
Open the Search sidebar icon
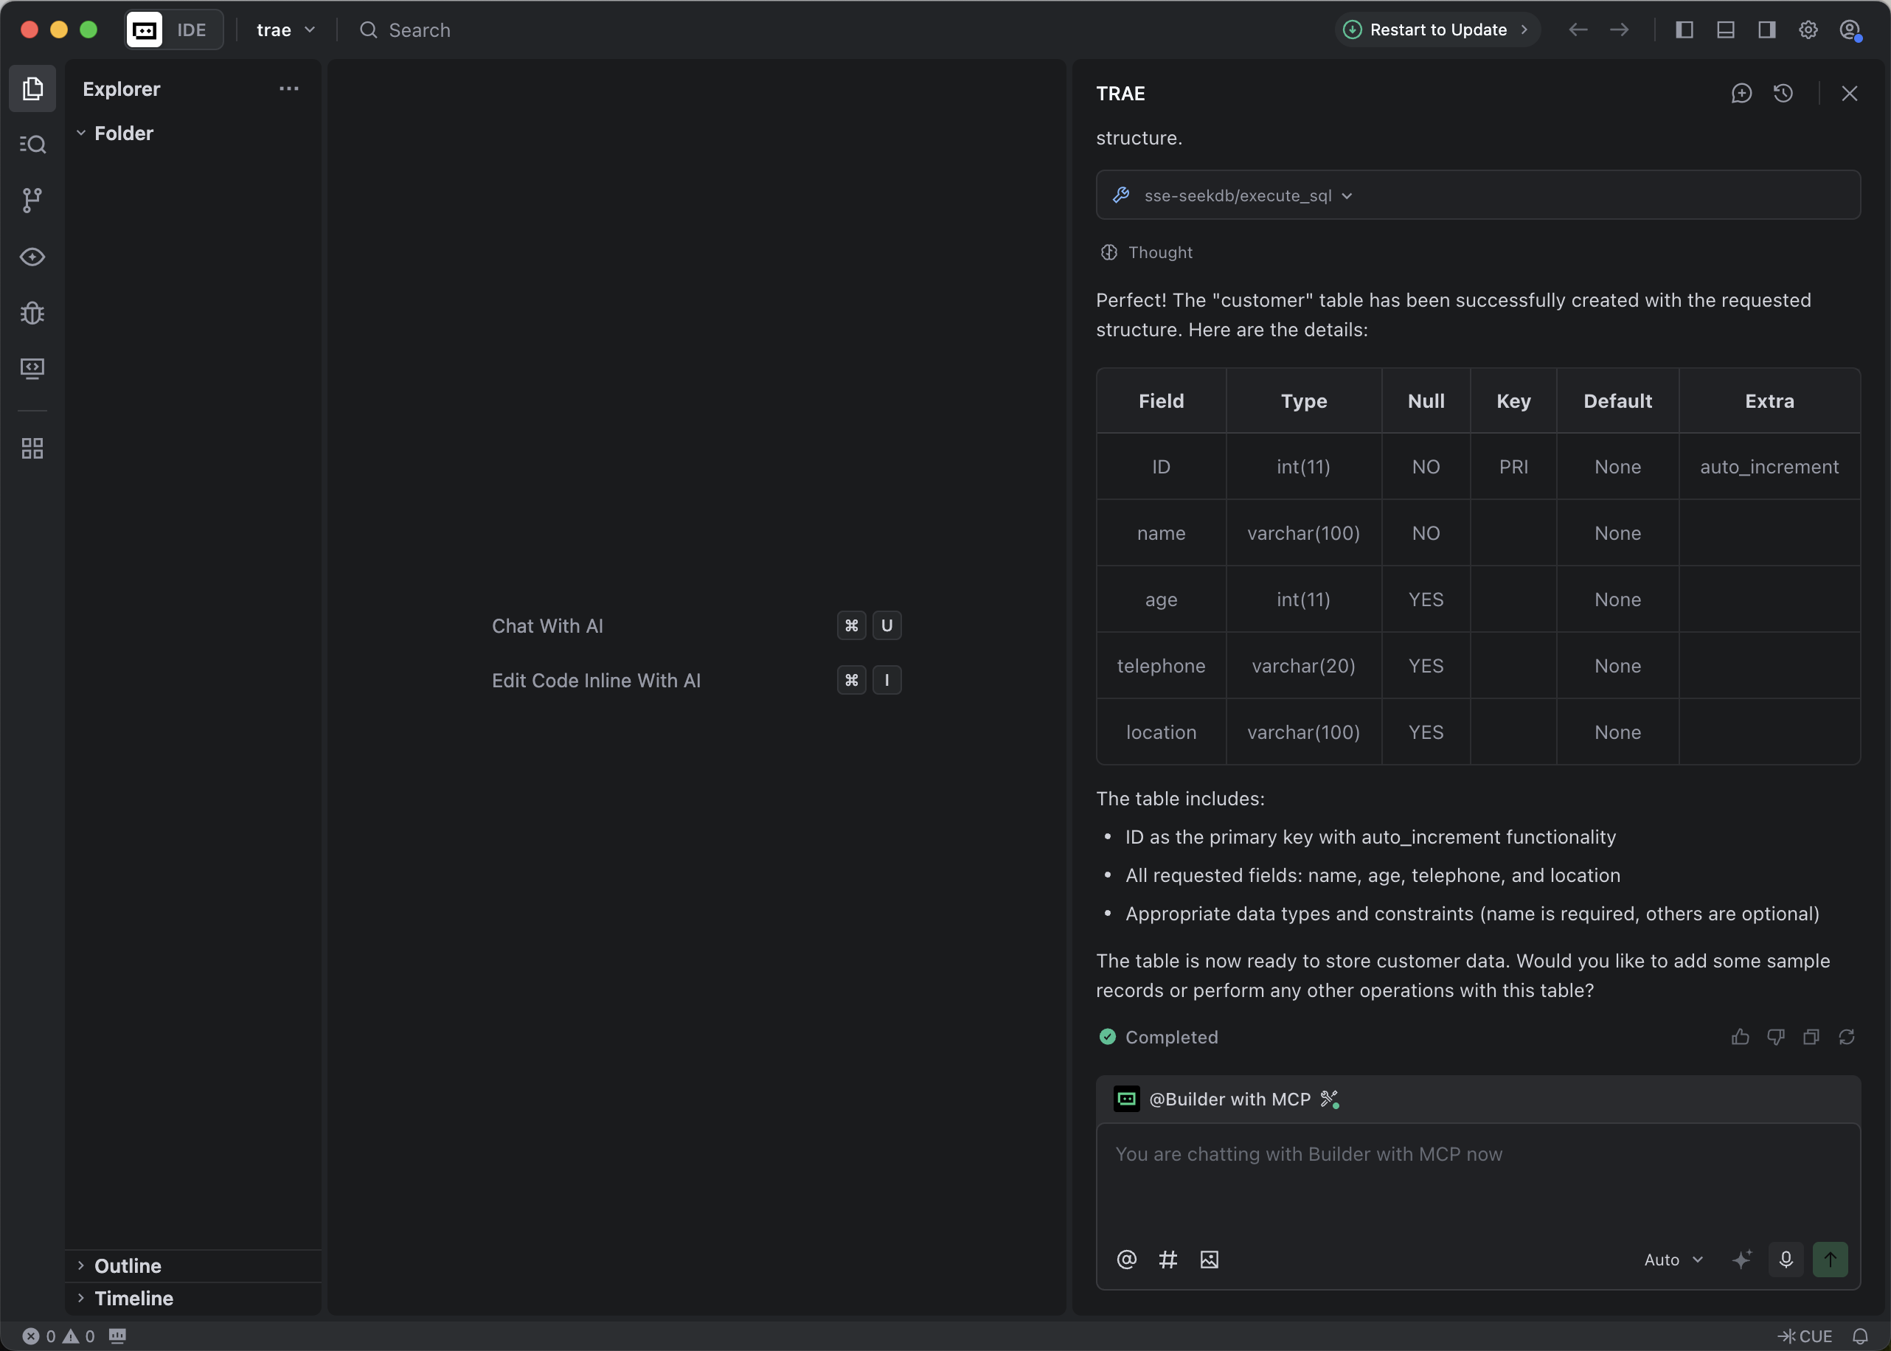pyautogui.click(x=32, y=144)
